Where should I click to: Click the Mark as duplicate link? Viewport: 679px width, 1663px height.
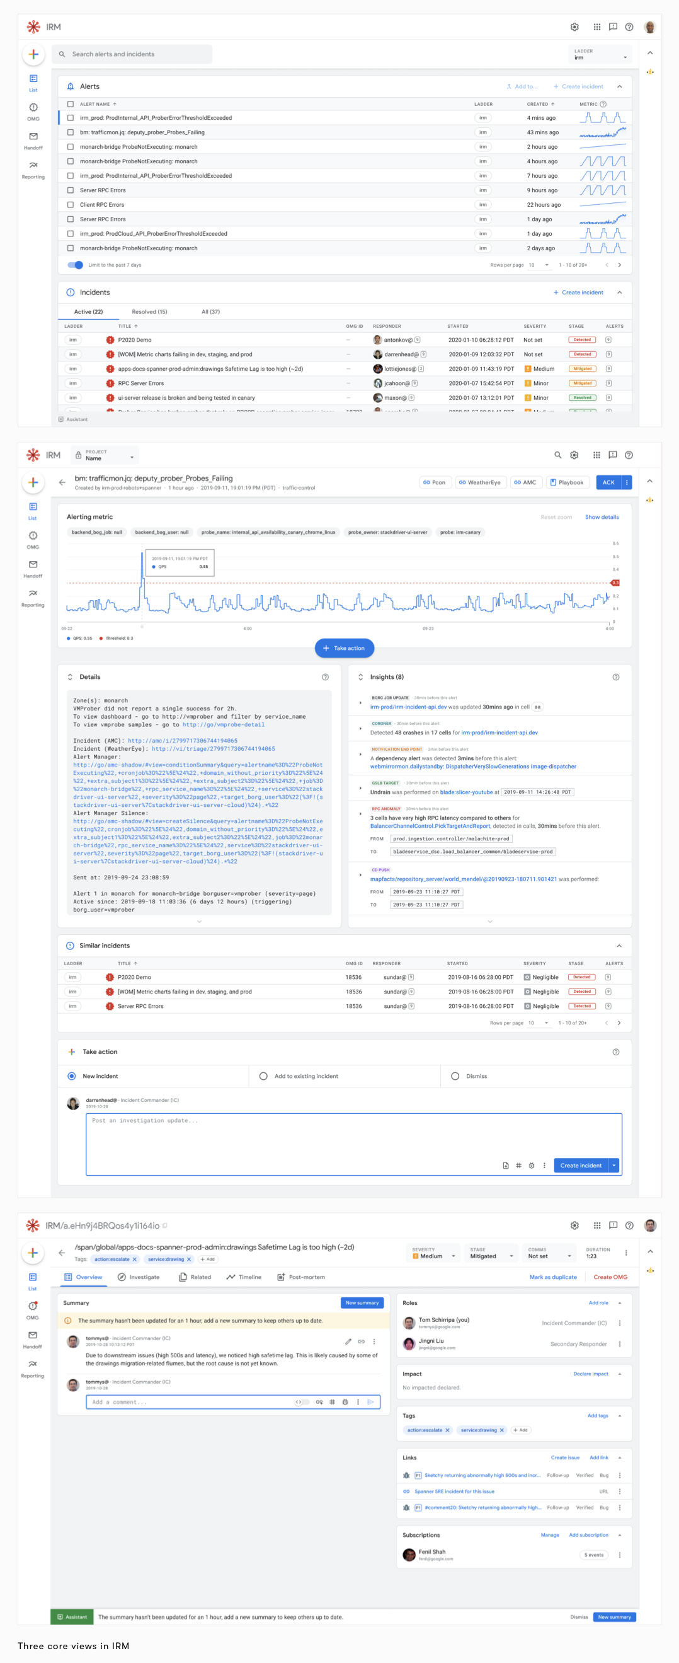point(552,1277)
